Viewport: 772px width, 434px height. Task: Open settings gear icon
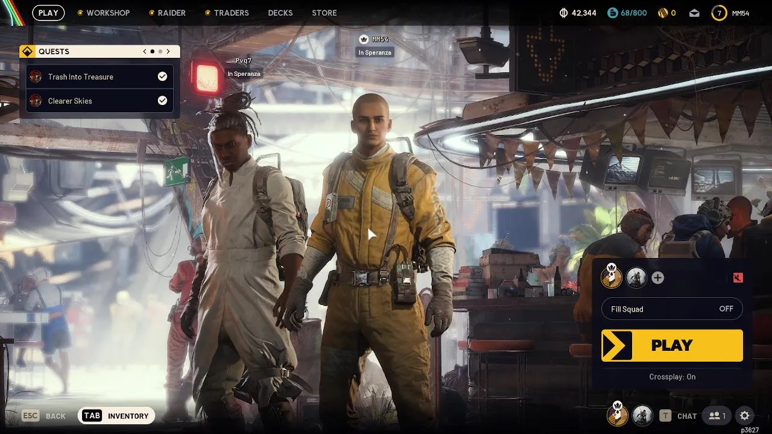click(744, 415)
